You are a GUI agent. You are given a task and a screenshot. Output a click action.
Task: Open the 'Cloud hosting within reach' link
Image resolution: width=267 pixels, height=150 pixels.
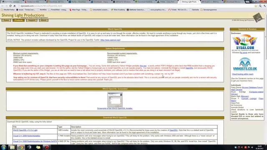(x=243, y=74)
